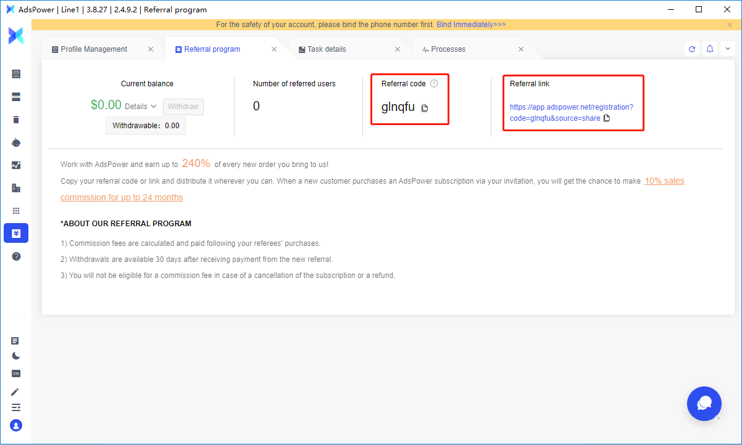The height and width of the screenshot is (445, 742).
Task: Close the Task details tab
Action: pyautogui.click(x=398, y=49)
